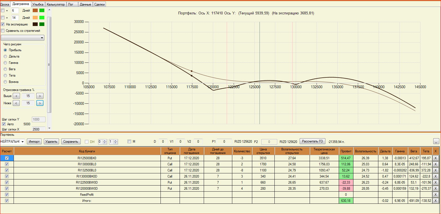Image resolution: width=441 pixels, height=214 pixels.
Task: Uncheck the На экспирацию checkbox
Action: pos(3,24)
